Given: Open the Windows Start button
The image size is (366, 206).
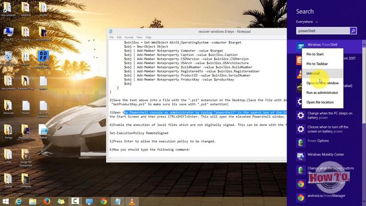Looking at the screenshot, I should (x=5, y=201).
